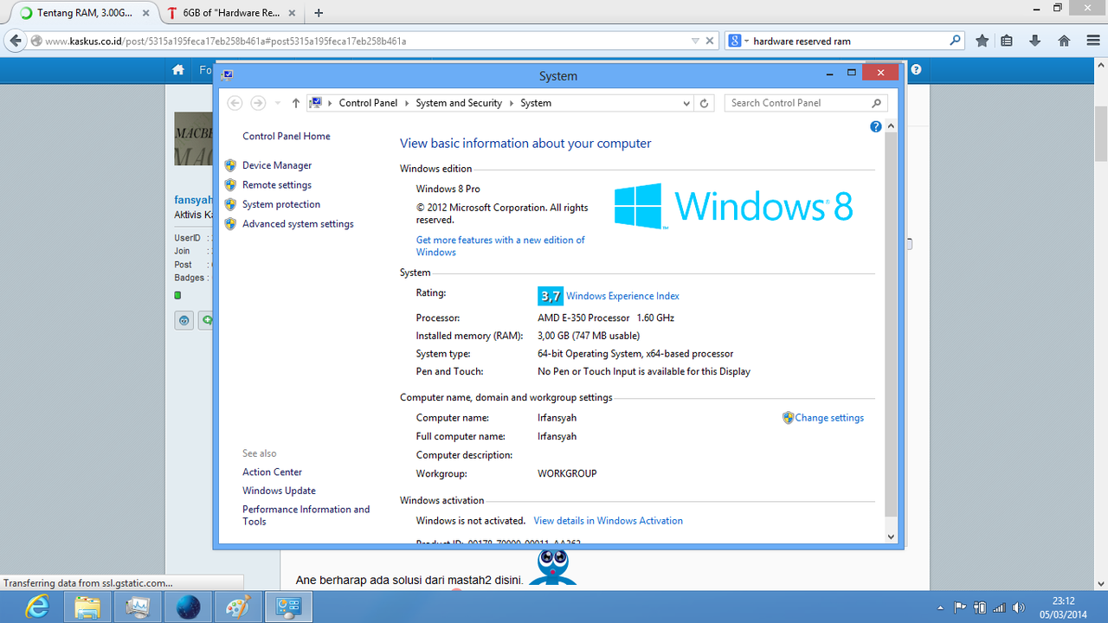Open View details in Windows Activation
Image resolution: width=1108 pixels, height=623 pixels.
pos(608,521)
